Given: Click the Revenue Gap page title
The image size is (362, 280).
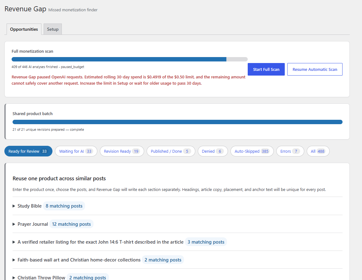Looking at the screenshot, I should tap(25, 9).
